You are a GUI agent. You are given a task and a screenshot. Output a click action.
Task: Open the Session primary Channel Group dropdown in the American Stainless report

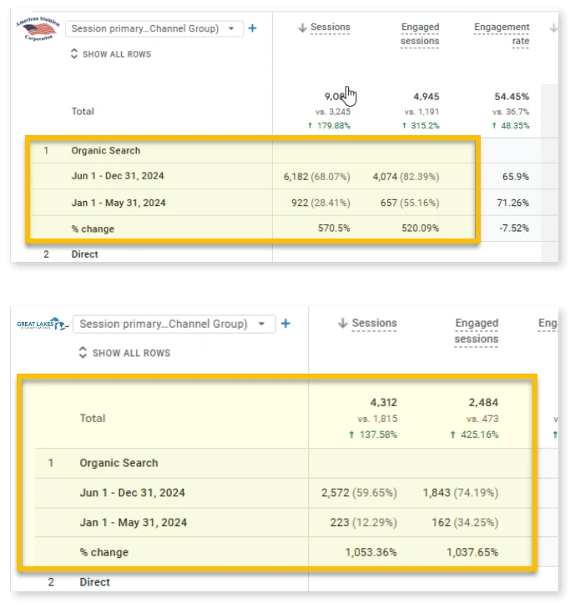155,28
